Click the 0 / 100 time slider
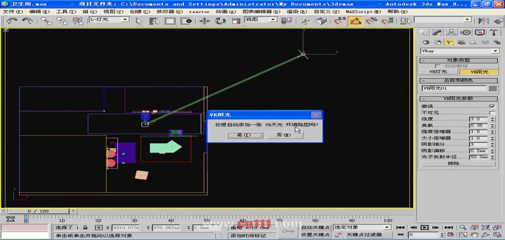Viewport: 505px width, 240px height. 38,211
